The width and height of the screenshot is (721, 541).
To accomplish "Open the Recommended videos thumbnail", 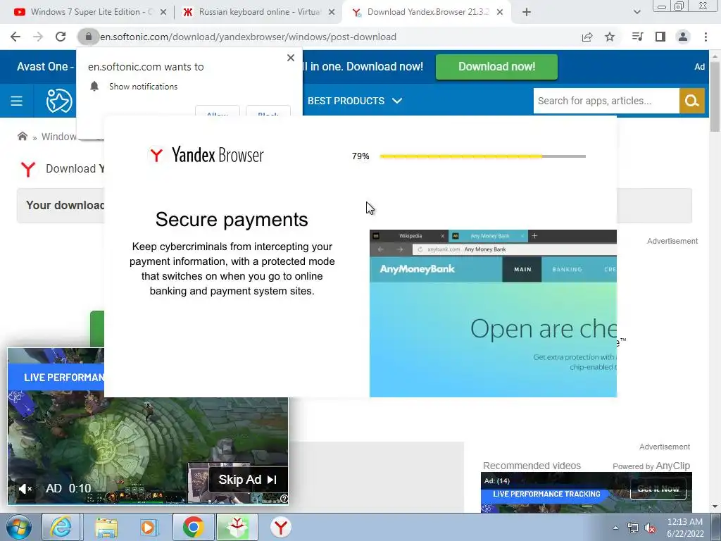I will [x=587, y=492].
